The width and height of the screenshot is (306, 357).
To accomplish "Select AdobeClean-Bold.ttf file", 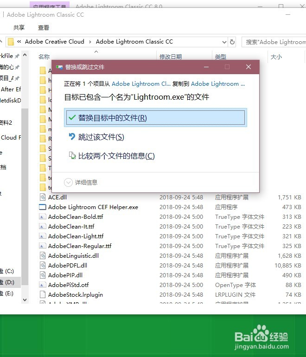I will point(76,217).
